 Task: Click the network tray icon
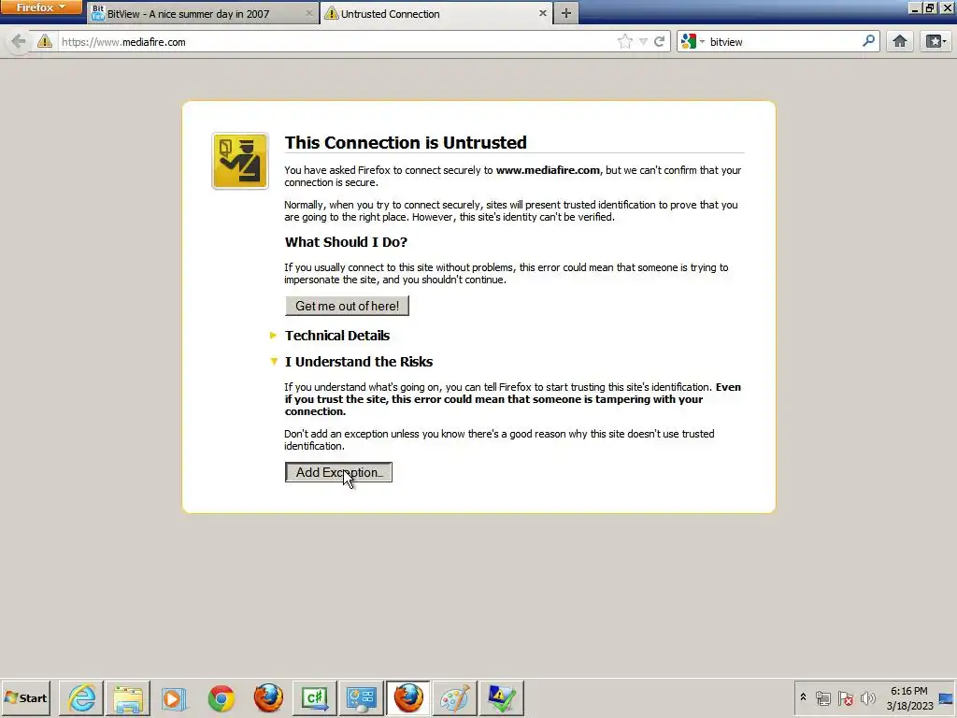(x=822, y=697)
